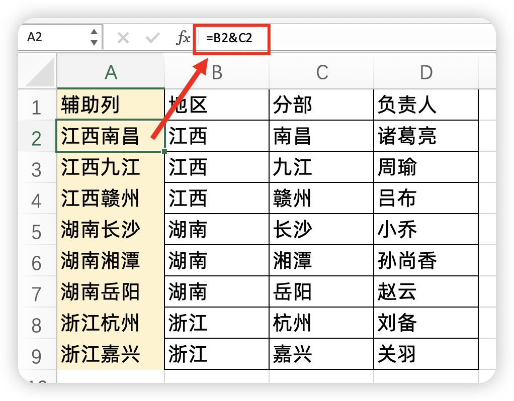Click cell 岳阳 in column C

tap(321, 291)
